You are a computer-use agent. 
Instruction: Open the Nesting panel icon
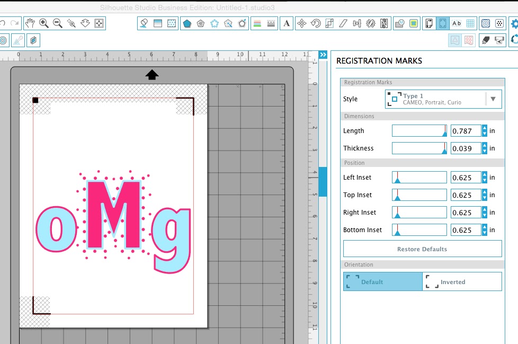(384, 23)
